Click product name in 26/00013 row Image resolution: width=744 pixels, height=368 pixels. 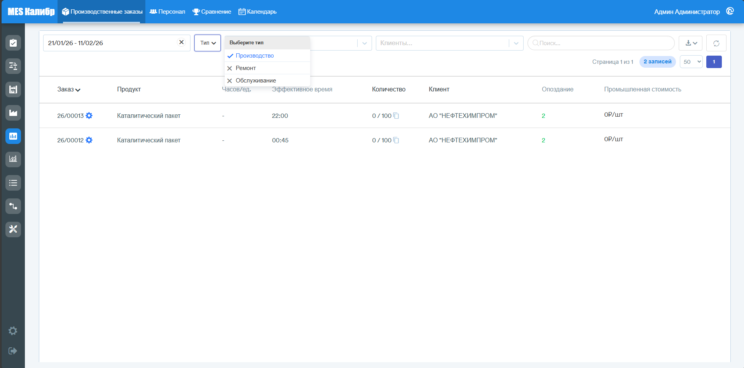point(149,116)
